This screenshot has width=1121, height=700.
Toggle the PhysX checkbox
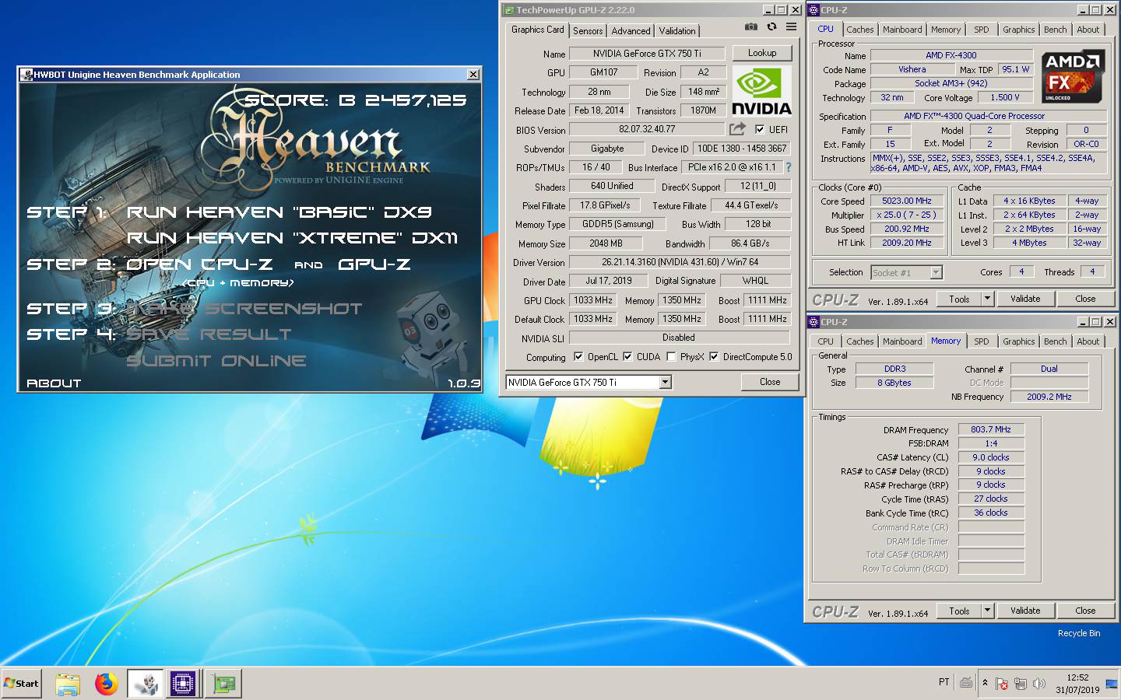(x=671, y=357)
